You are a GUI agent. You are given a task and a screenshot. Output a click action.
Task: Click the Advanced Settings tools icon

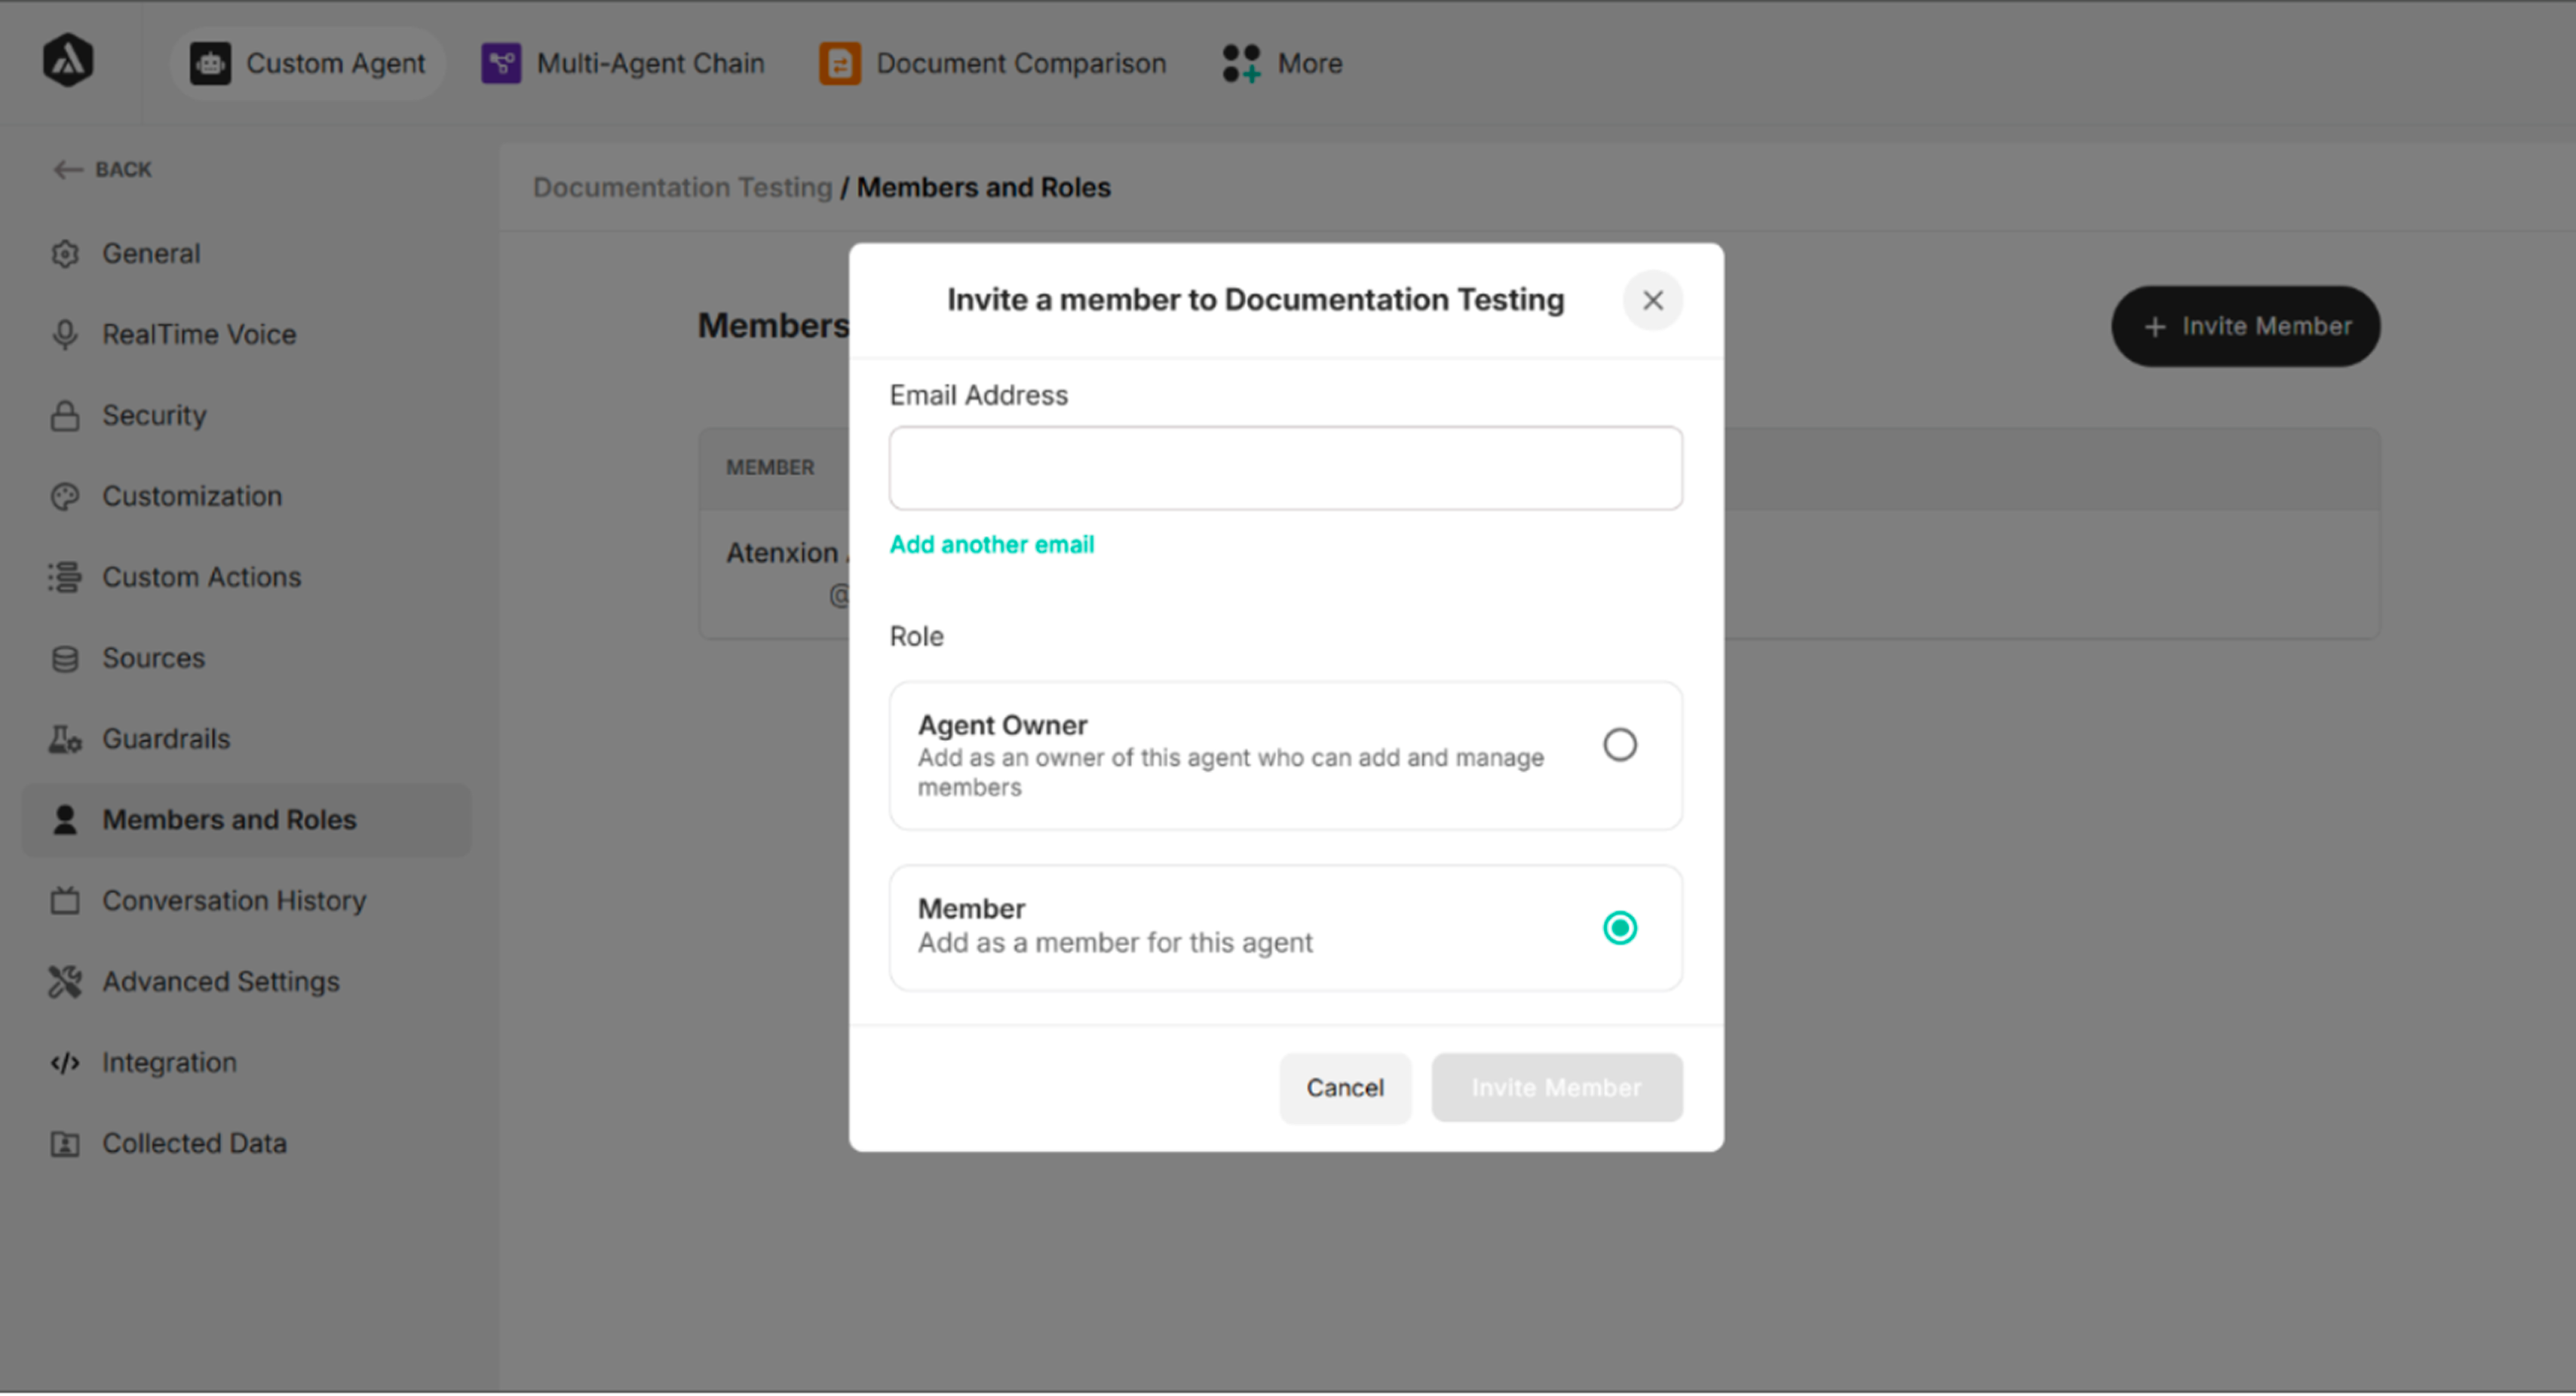coord(65,982)
